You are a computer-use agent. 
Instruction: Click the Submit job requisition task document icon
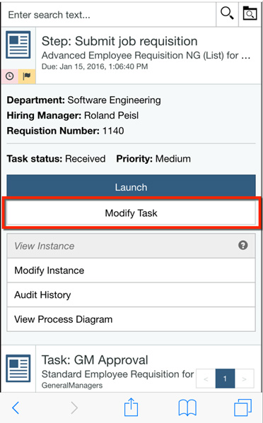[x=18, y=44]
